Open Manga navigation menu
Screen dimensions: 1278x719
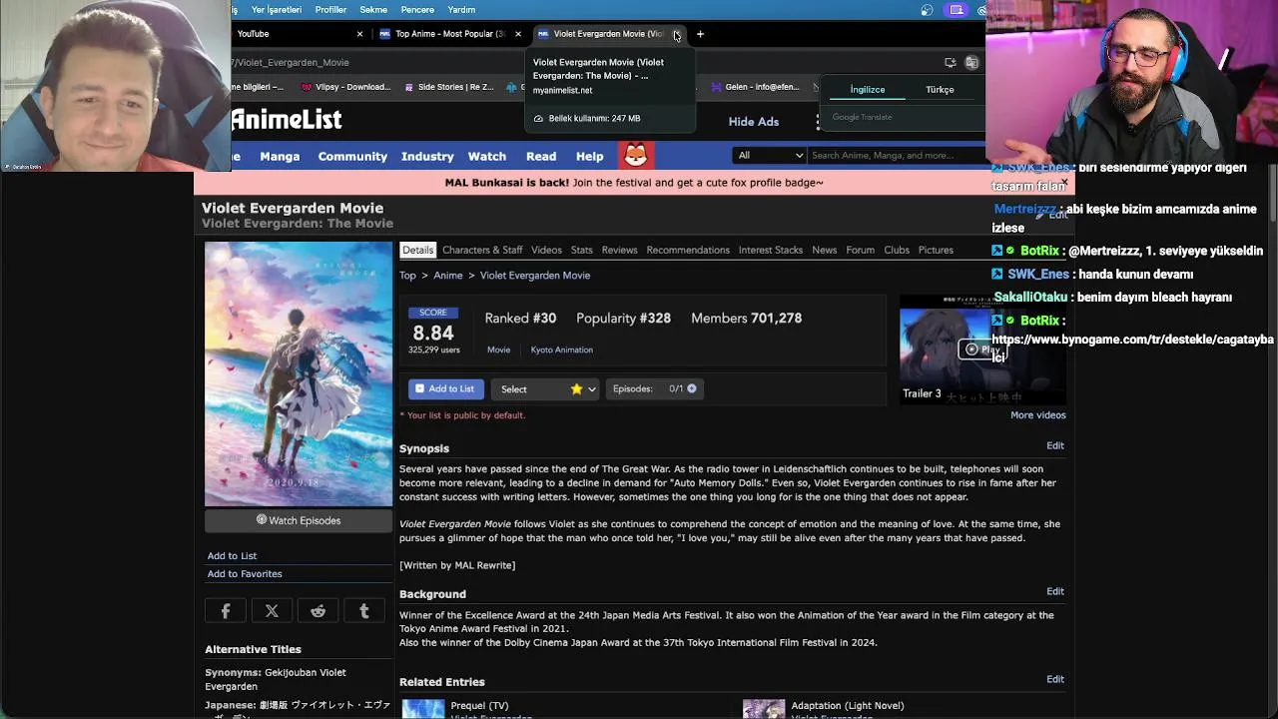pyautogui.click(x=280, y=157)
